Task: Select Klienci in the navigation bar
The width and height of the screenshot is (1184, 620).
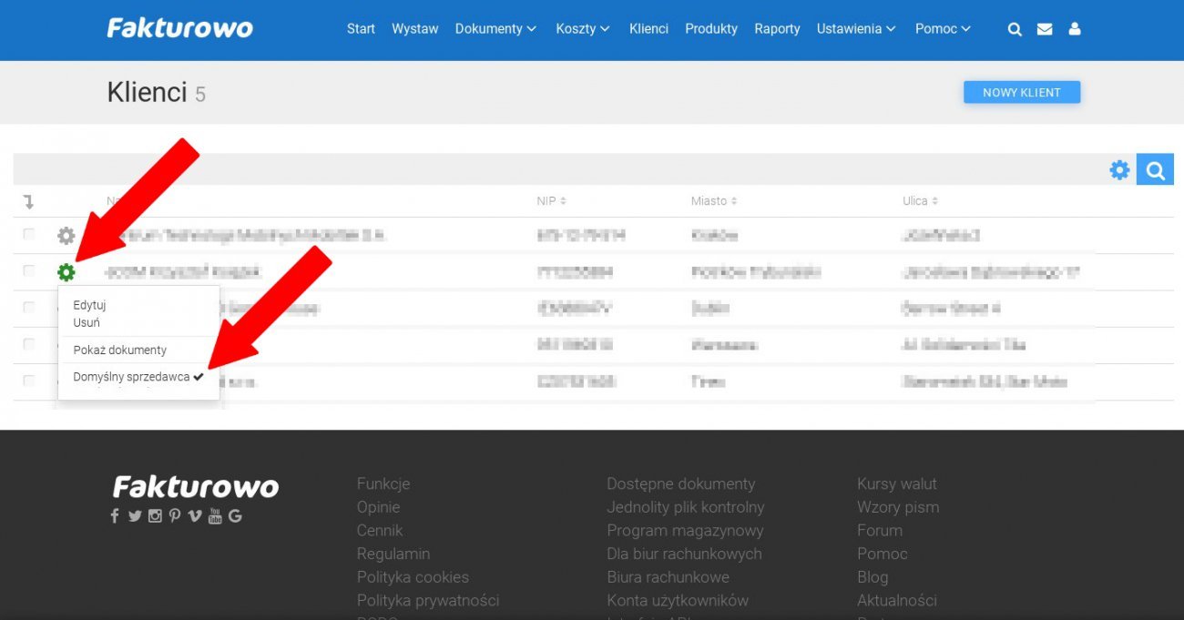Action: click(x=648, y=28)
